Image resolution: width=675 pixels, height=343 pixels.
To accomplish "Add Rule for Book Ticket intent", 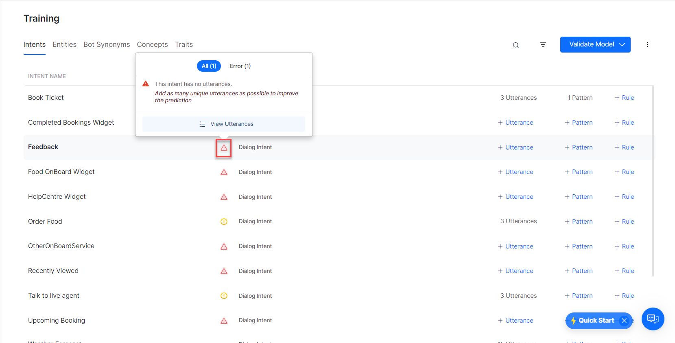I will pyautogui.click(x=624, y=98).
